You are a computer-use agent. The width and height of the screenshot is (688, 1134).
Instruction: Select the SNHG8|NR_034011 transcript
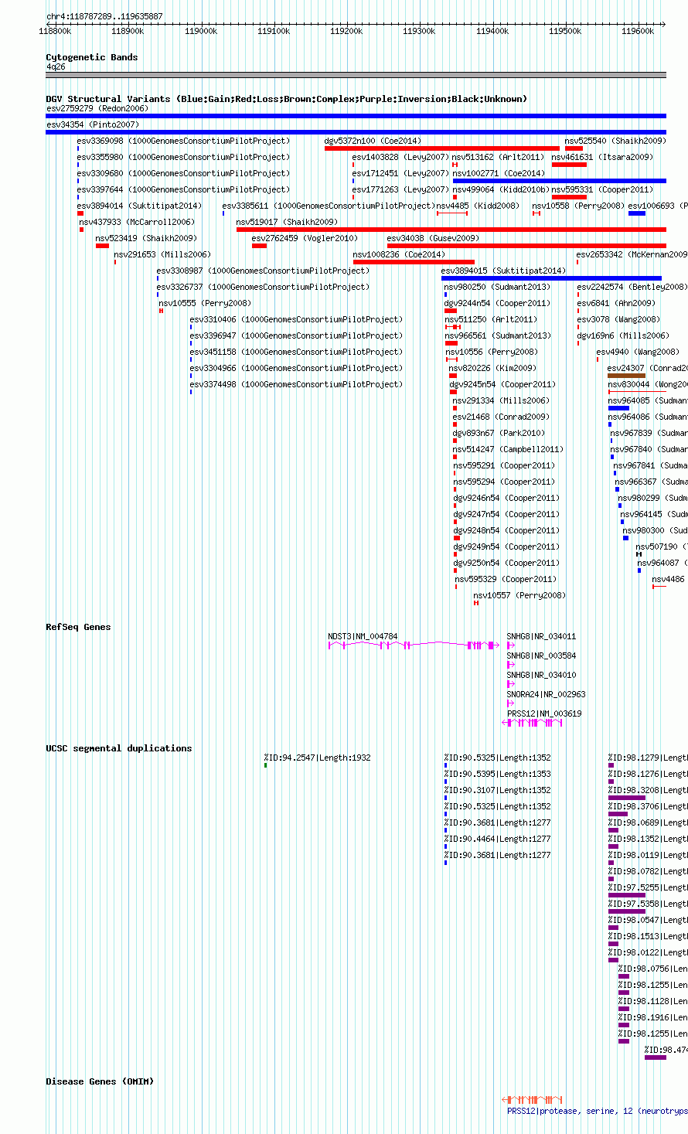pyautogui.click(x=541, y=636)
